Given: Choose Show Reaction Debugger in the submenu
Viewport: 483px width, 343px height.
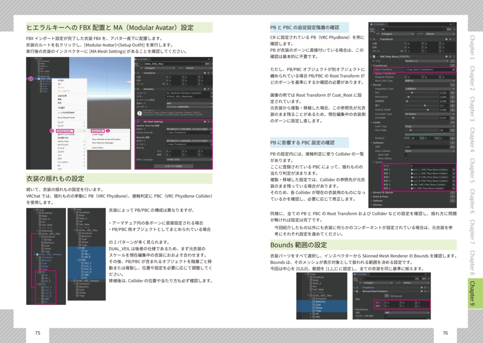Looking at the screenshot, I should tap(102, 143).
